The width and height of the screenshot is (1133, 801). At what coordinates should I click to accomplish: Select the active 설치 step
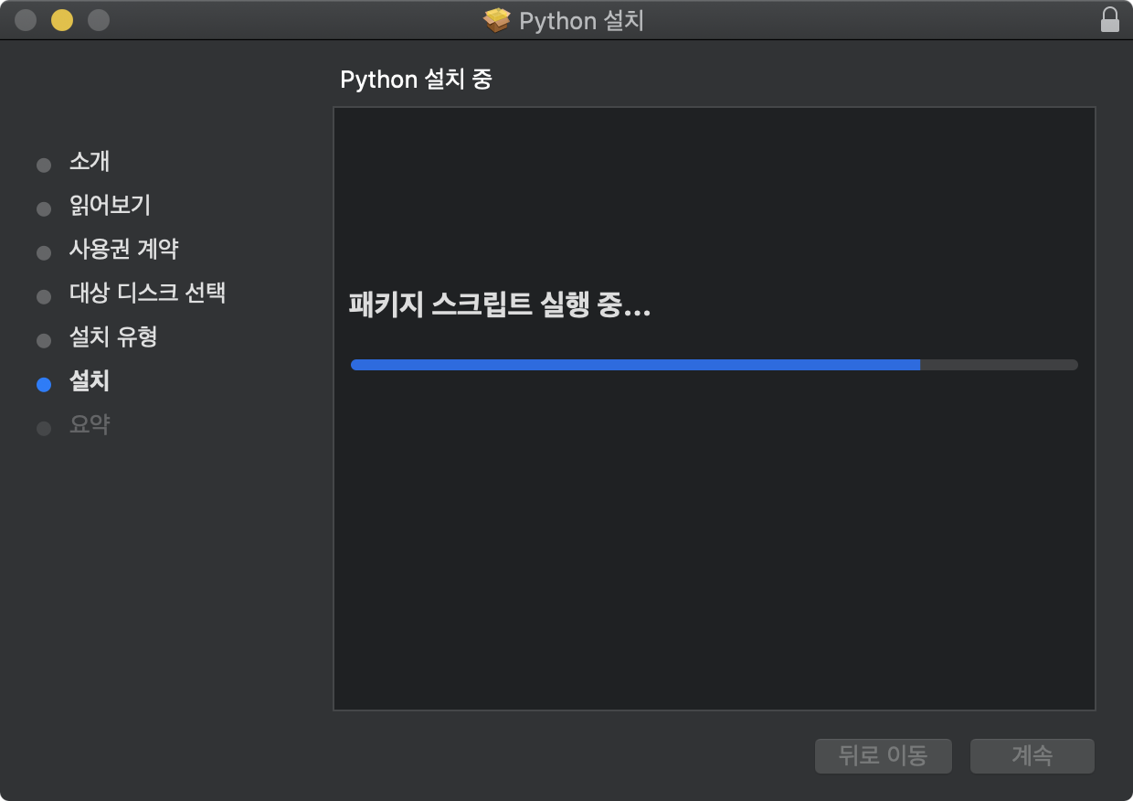pos(90,381)
